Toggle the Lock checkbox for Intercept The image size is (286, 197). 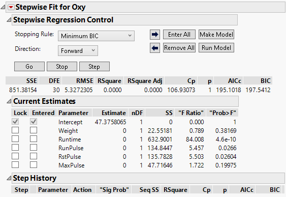[x=15, y=122]
